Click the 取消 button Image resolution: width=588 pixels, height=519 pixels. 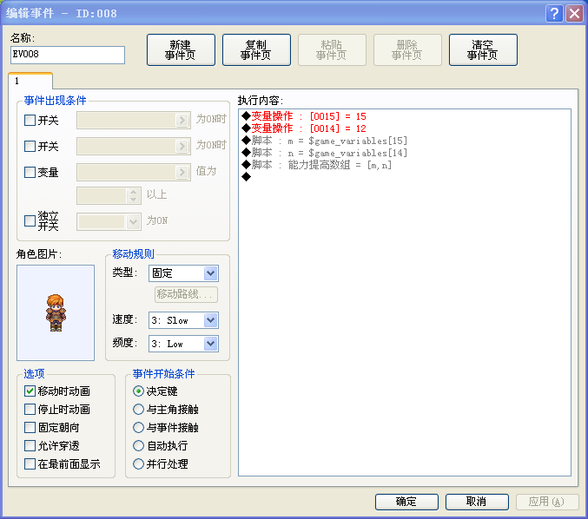click(x=477, y=502)
